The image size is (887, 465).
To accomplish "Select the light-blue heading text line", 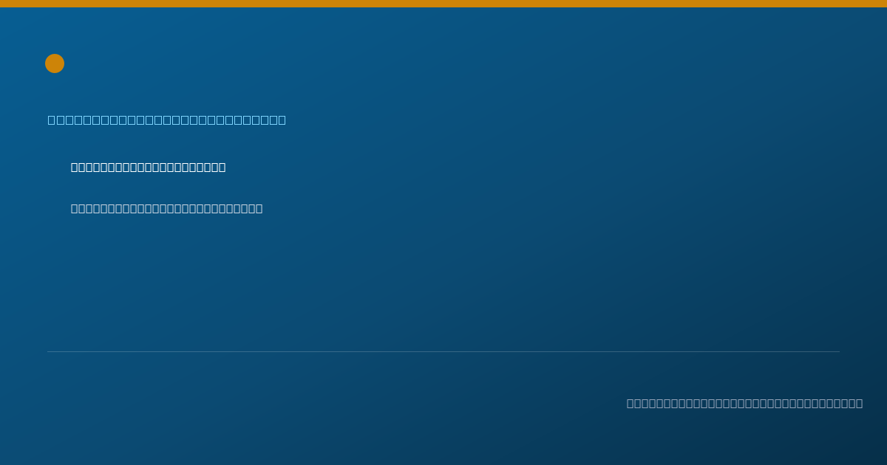I will tap(167, 120).
